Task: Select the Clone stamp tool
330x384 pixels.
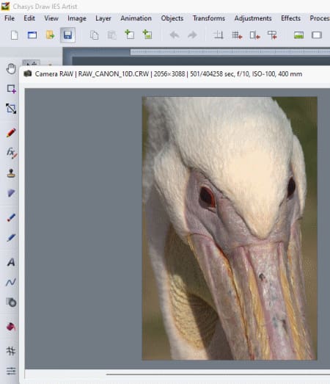Action: [x=11, y=173]
